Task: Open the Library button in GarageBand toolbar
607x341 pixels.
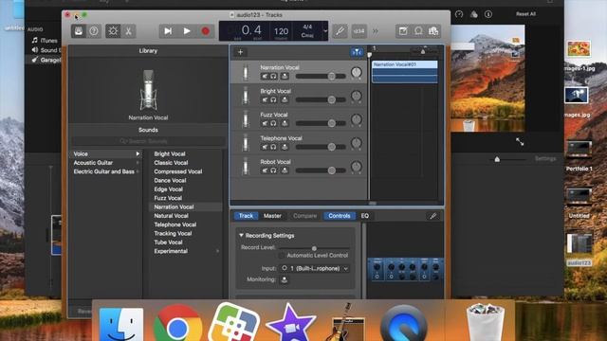Action: (x=79, y=31)
